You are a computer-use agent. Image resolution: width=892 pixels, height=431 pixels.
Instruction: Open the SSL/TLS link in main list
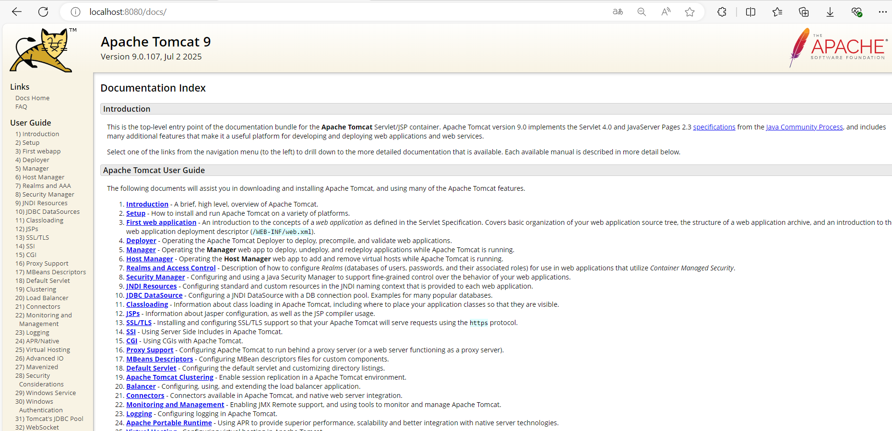coord(139,323)
